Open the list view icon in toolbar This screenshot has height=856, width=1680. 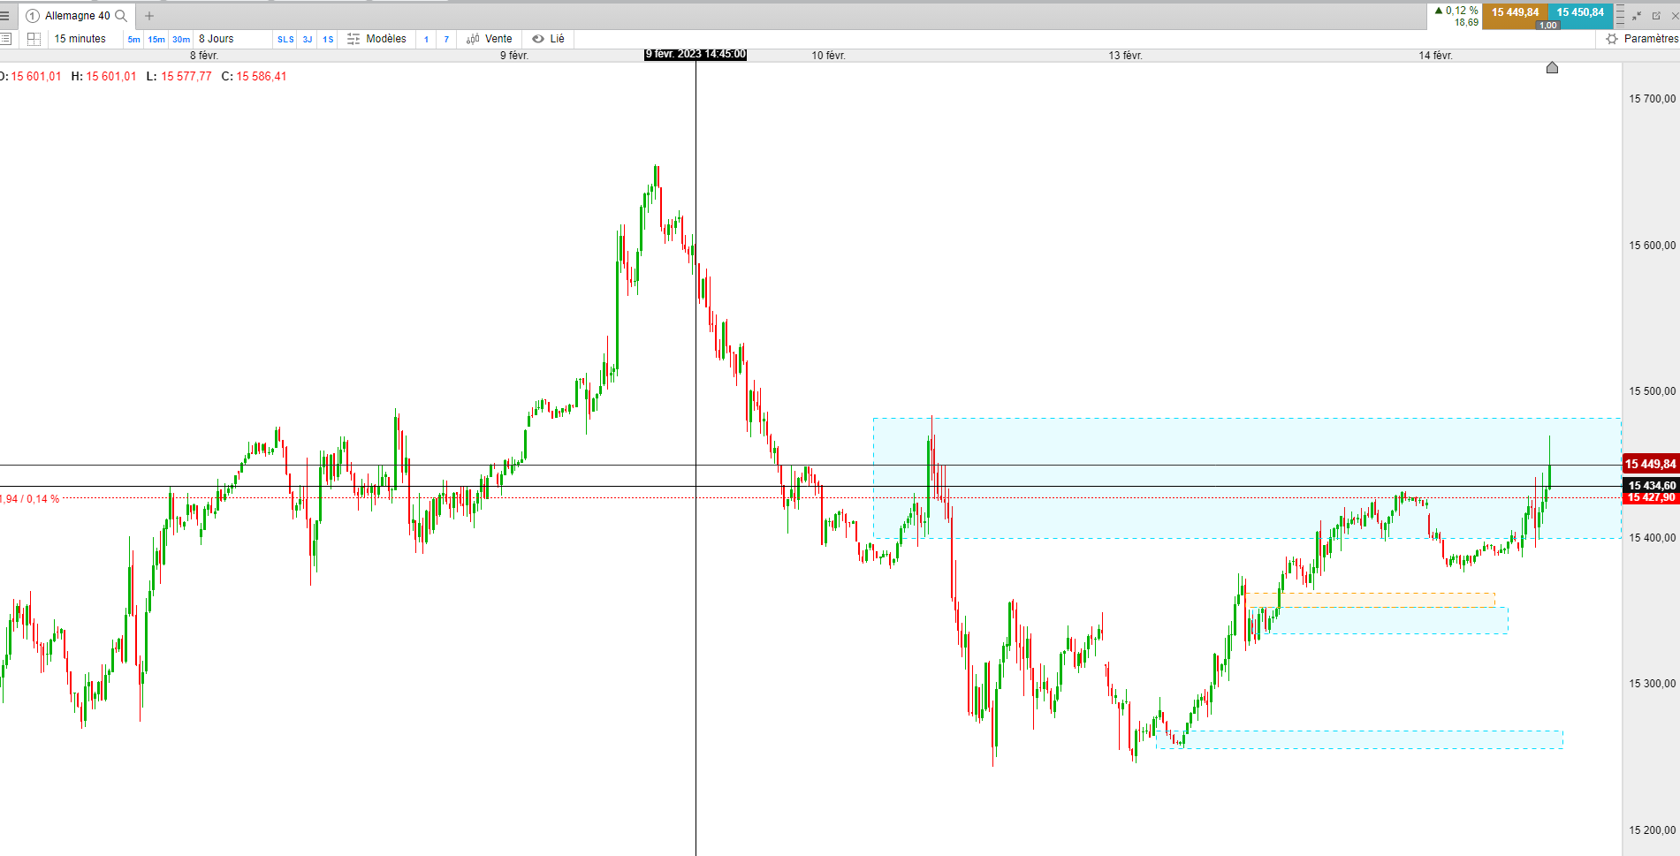coord(5,39)
